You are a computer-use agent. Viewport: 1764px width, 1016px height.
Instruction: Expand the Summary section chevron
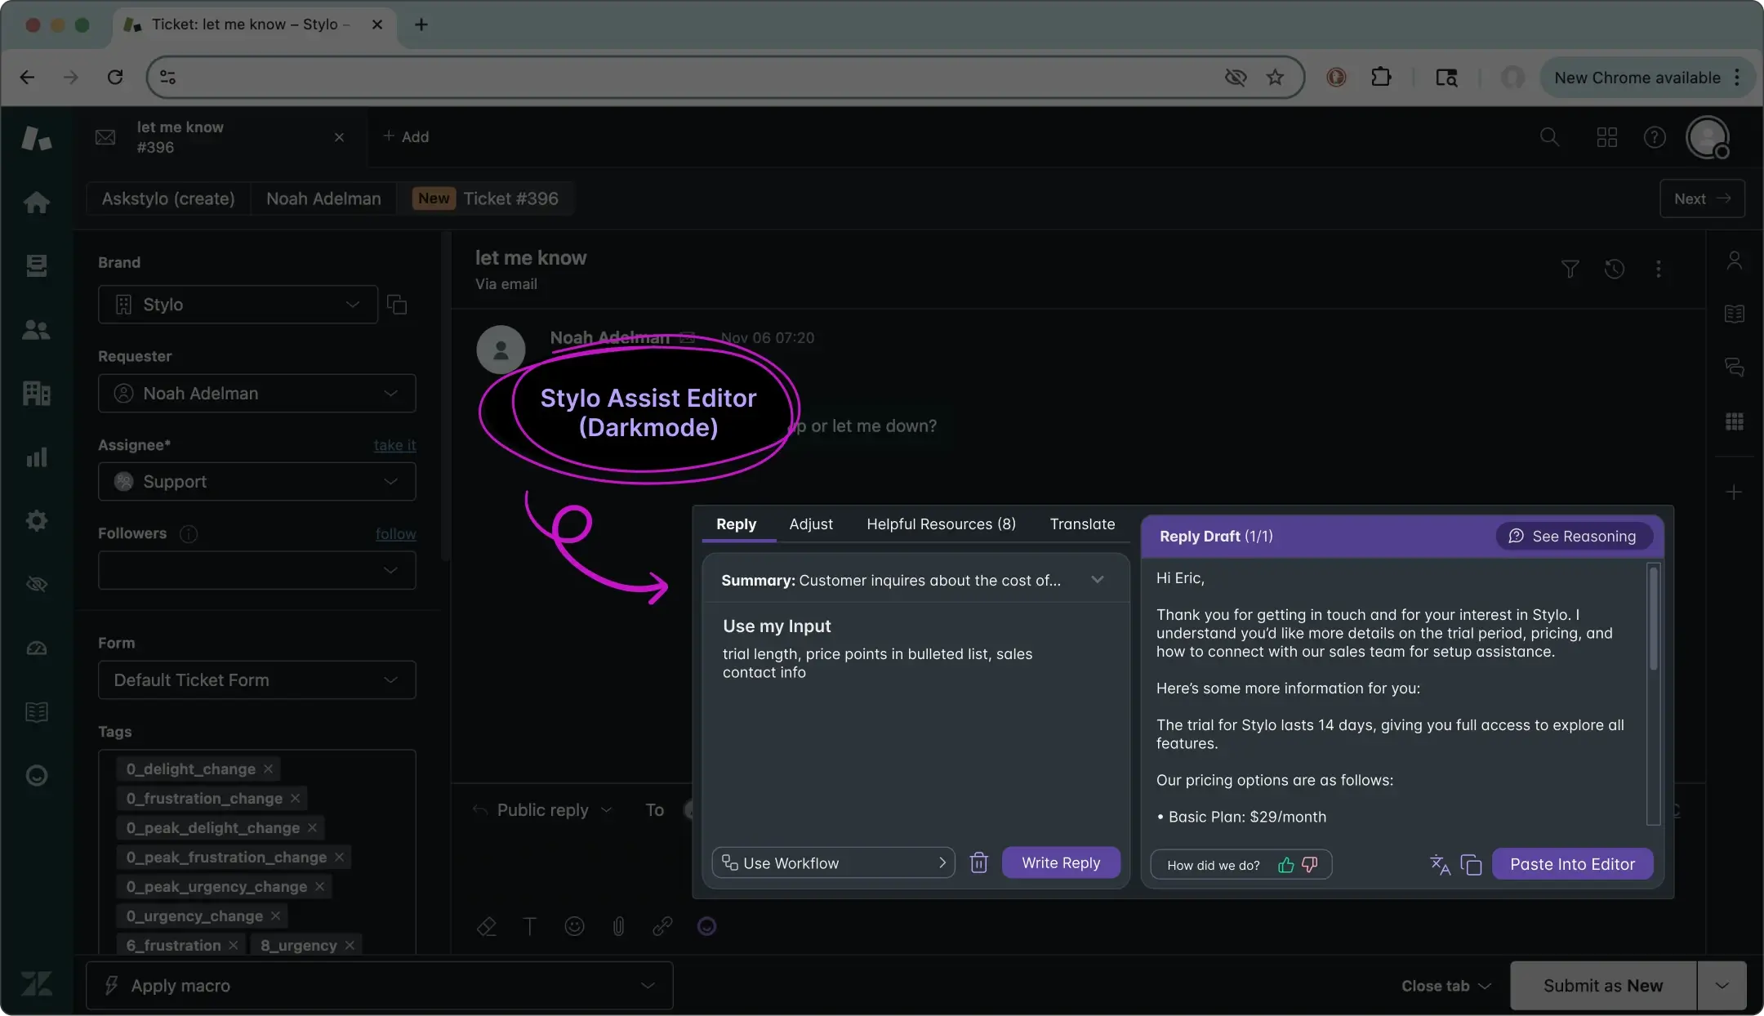click(x=1097, y=580)
